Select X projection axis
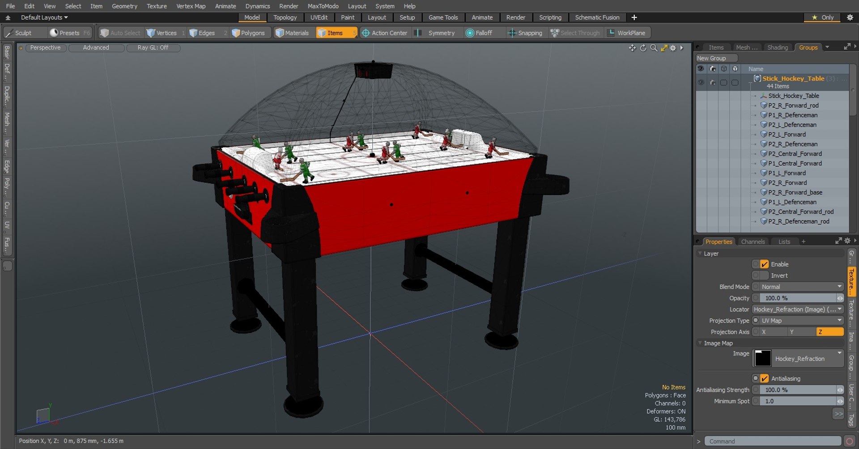859x449 pixels. [x=774, y=332]
